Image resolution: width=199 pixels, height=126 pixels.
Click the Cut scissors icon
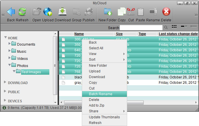point(131,12)
